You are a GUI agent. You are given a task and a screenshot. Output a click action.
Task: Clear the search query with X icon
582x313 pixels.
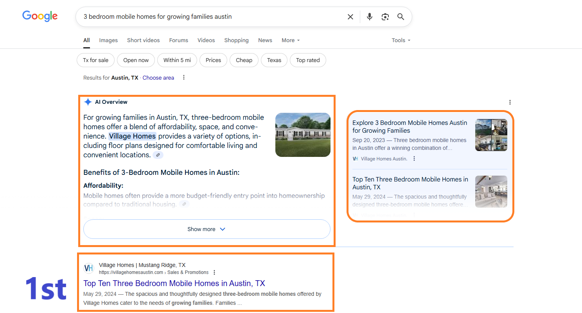(x=350, y=17)
